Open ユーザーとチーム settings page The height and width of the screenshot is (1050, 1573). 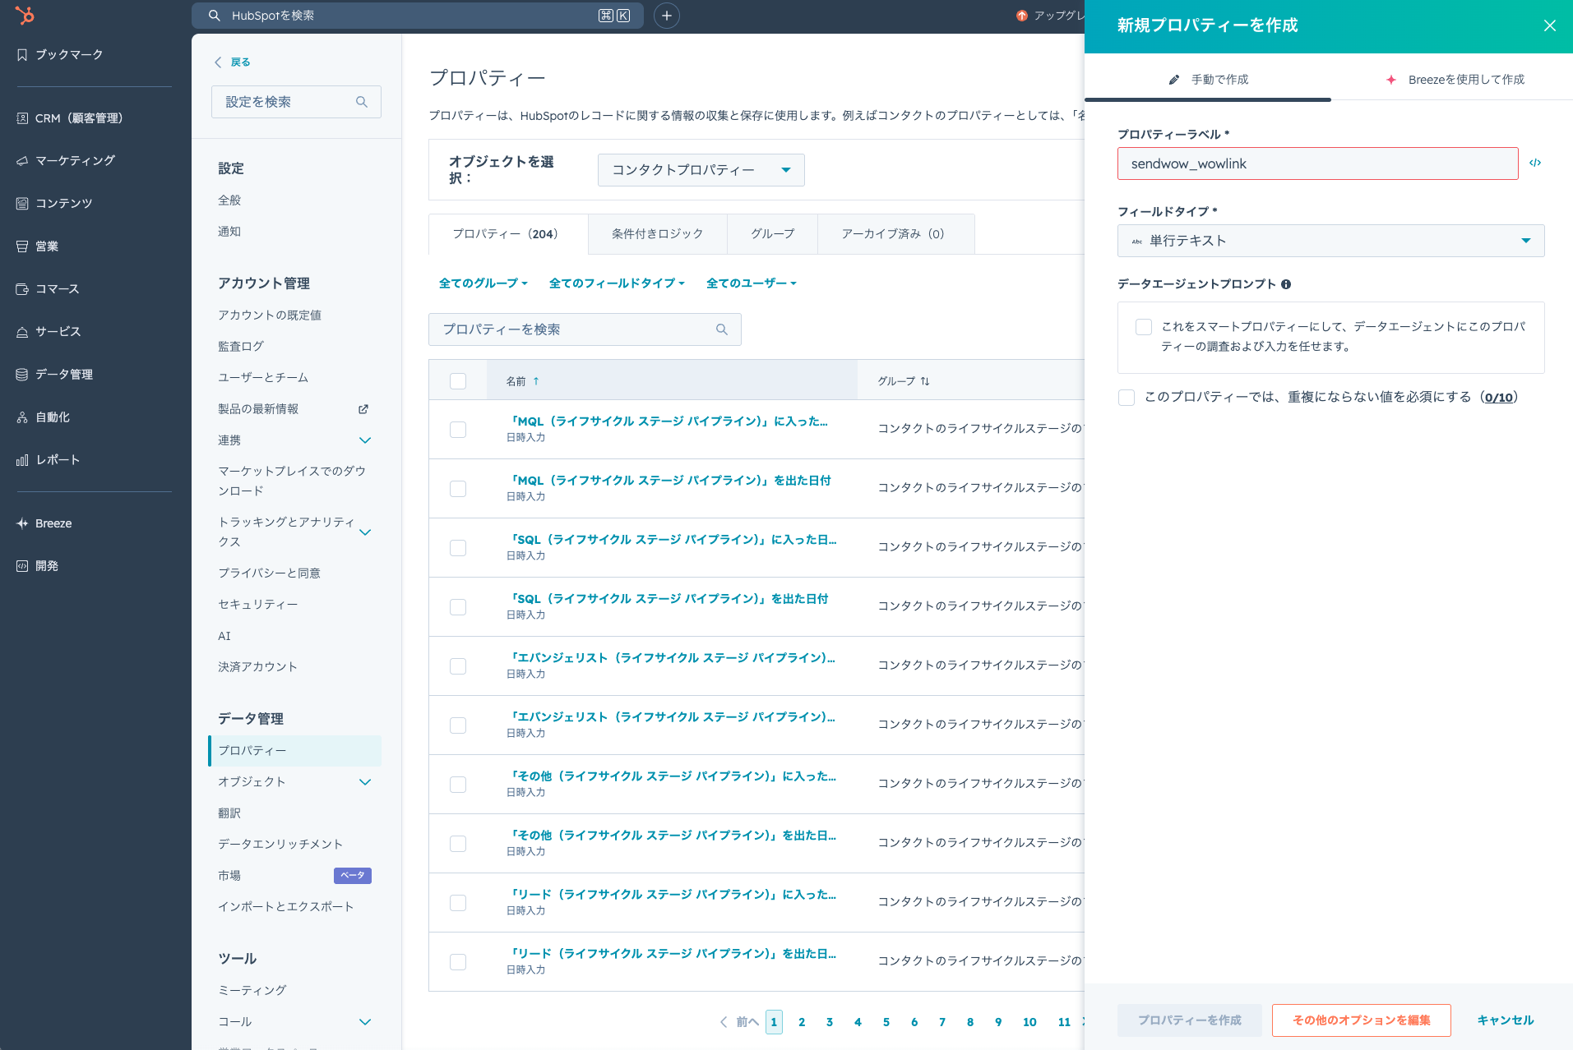[263, 378]
